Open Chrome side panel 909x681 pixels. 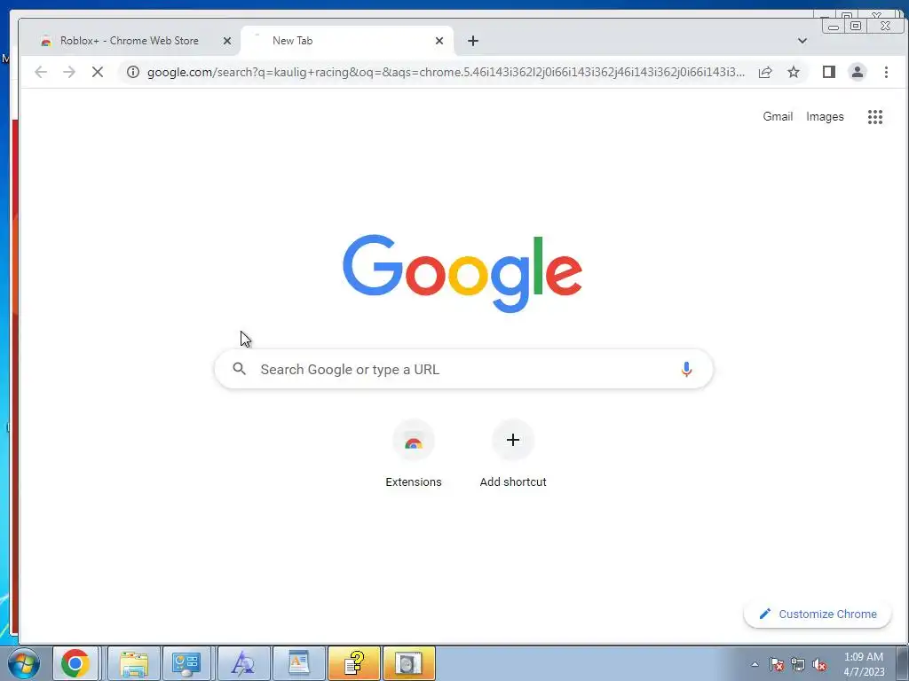[x=829, y=72]
